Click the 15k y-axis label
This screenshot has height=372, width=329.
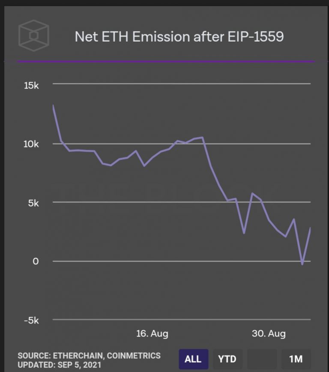pyautogui.click(x=31, y=86)
